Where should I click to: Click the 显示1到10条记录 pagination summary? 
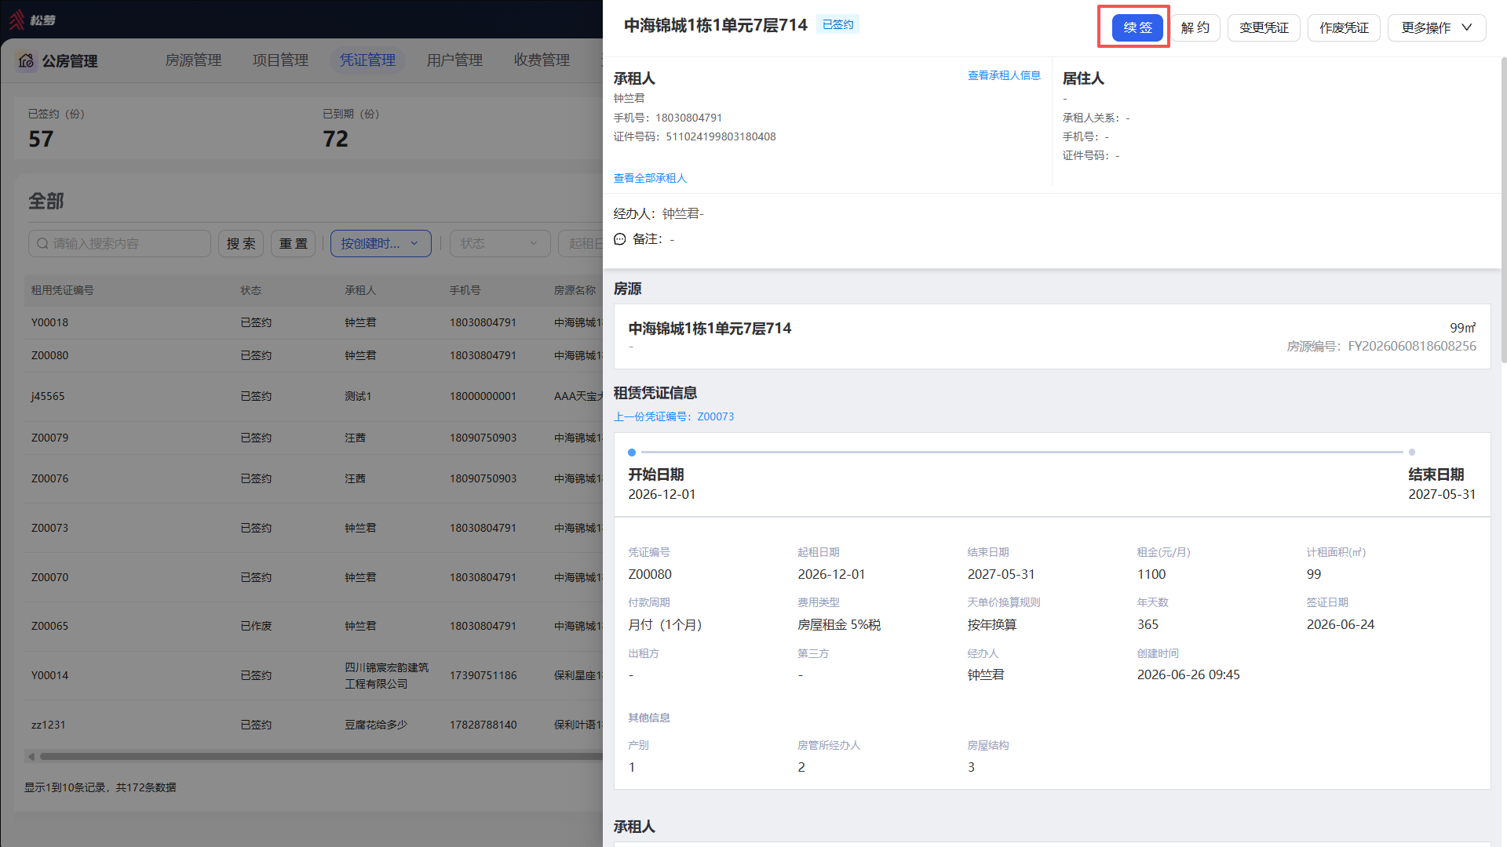(100, 788)
